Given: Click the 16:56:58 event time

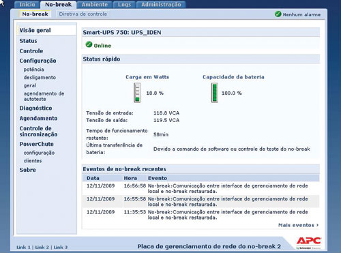Looking at the screenshot, I should point(135,186).
